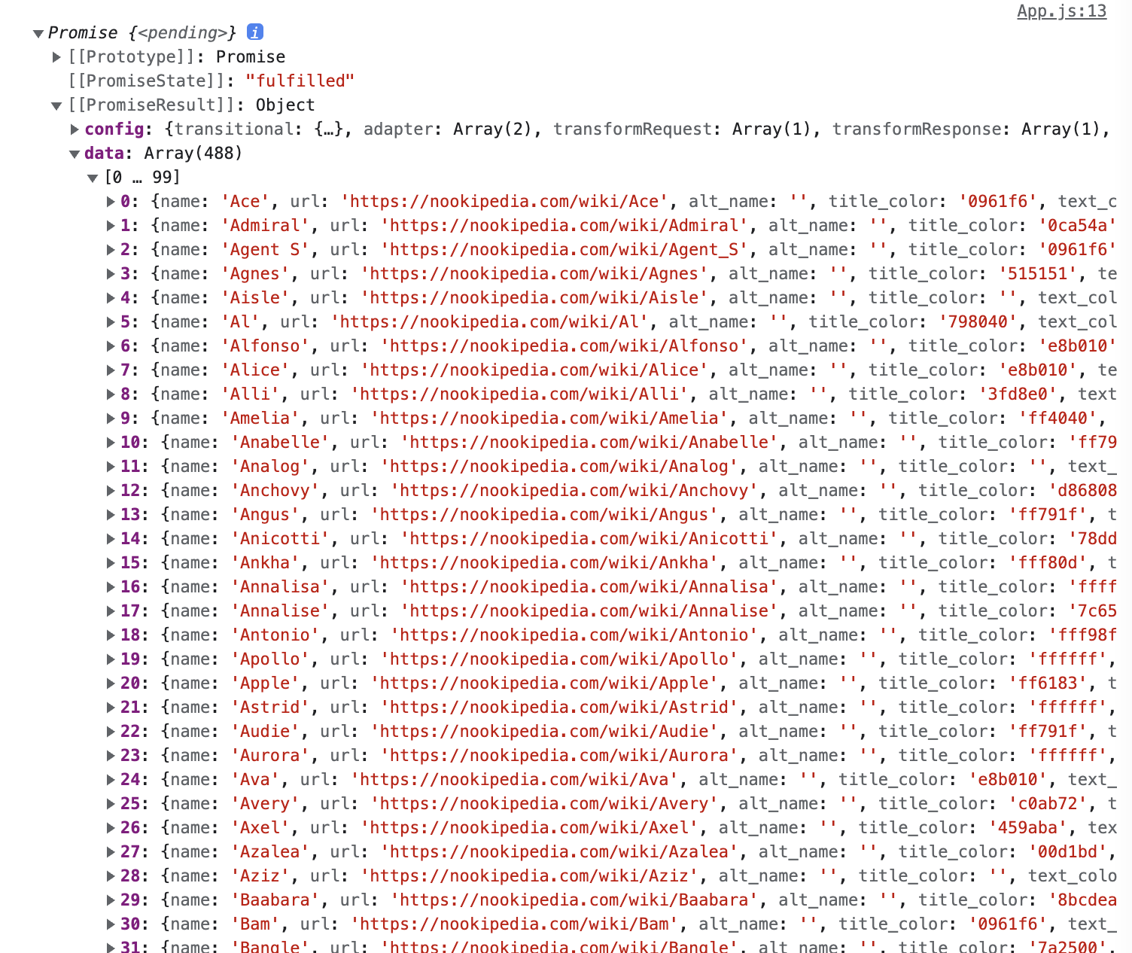This screenshot has width=1132, height=953.
Task: Collapse the [[PromiseResult]]: Object entry
Action: (56, 105)
